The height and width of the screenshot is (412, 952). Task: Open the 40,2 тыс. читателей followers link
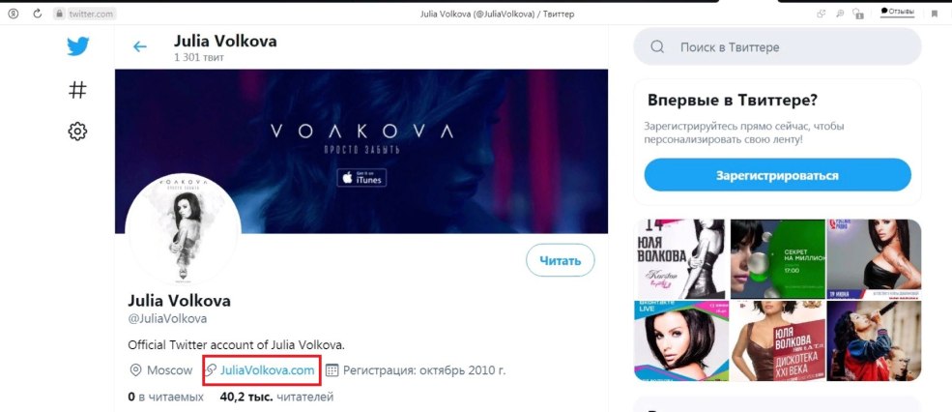(276, 397)
